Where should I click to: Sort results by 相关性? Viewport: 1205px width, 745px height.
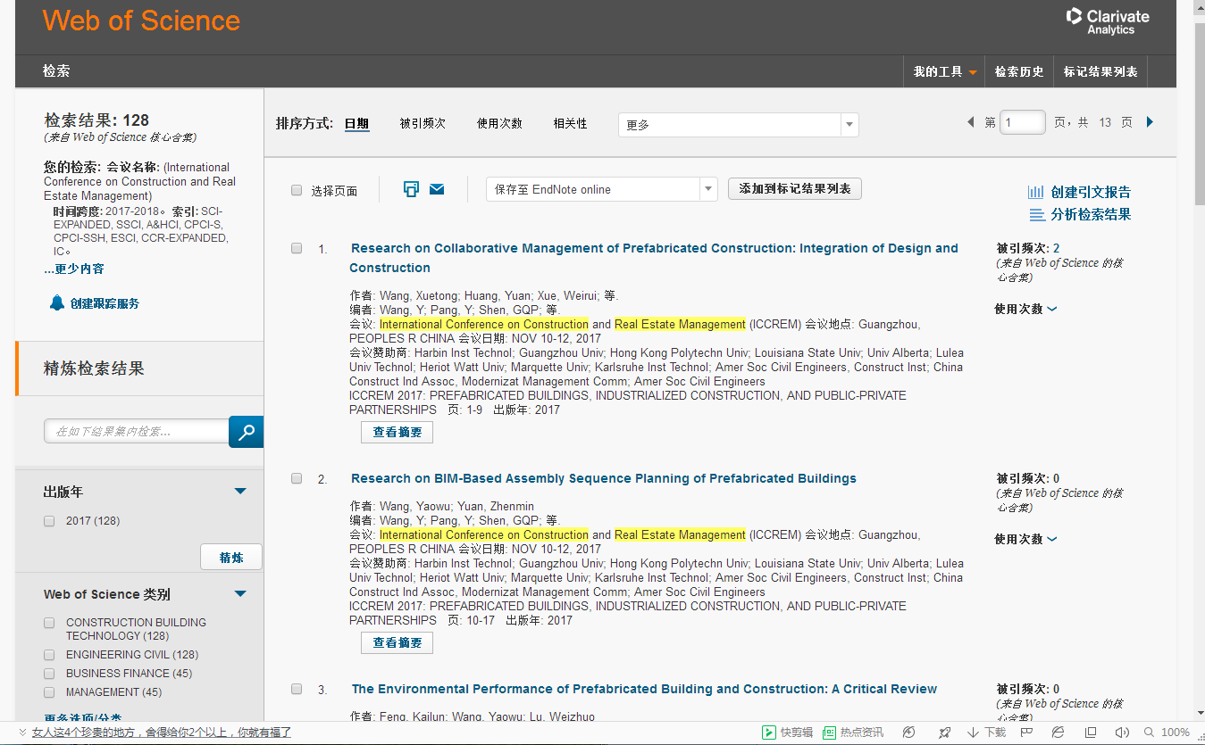coord(570,124)
